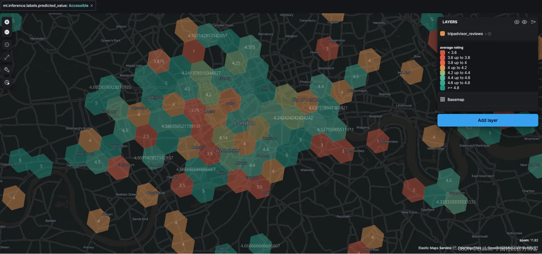The width and height of the screenshot is (542, 254).
Task: Click the '3.6 up to 3.8' legend text
Action: [x=459, y=58]
